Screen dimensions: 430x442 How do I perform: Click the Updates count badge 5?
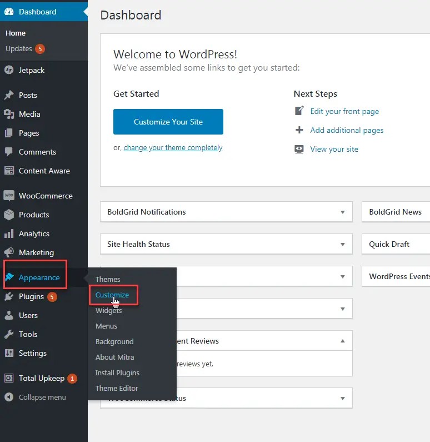pyautogui.click(x=40, y=49)
